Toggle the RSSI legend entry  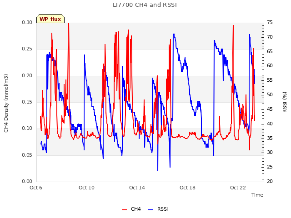click(158, 209)
